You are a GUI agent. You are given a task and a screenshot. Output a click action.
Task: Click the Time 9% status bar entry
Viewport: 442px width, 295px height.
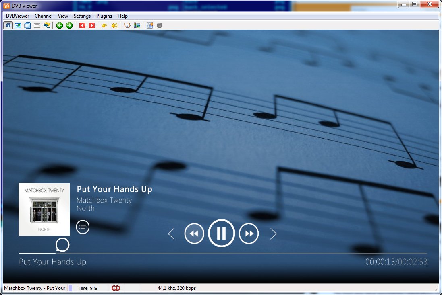pyautogui.click(x=88, y=288)
